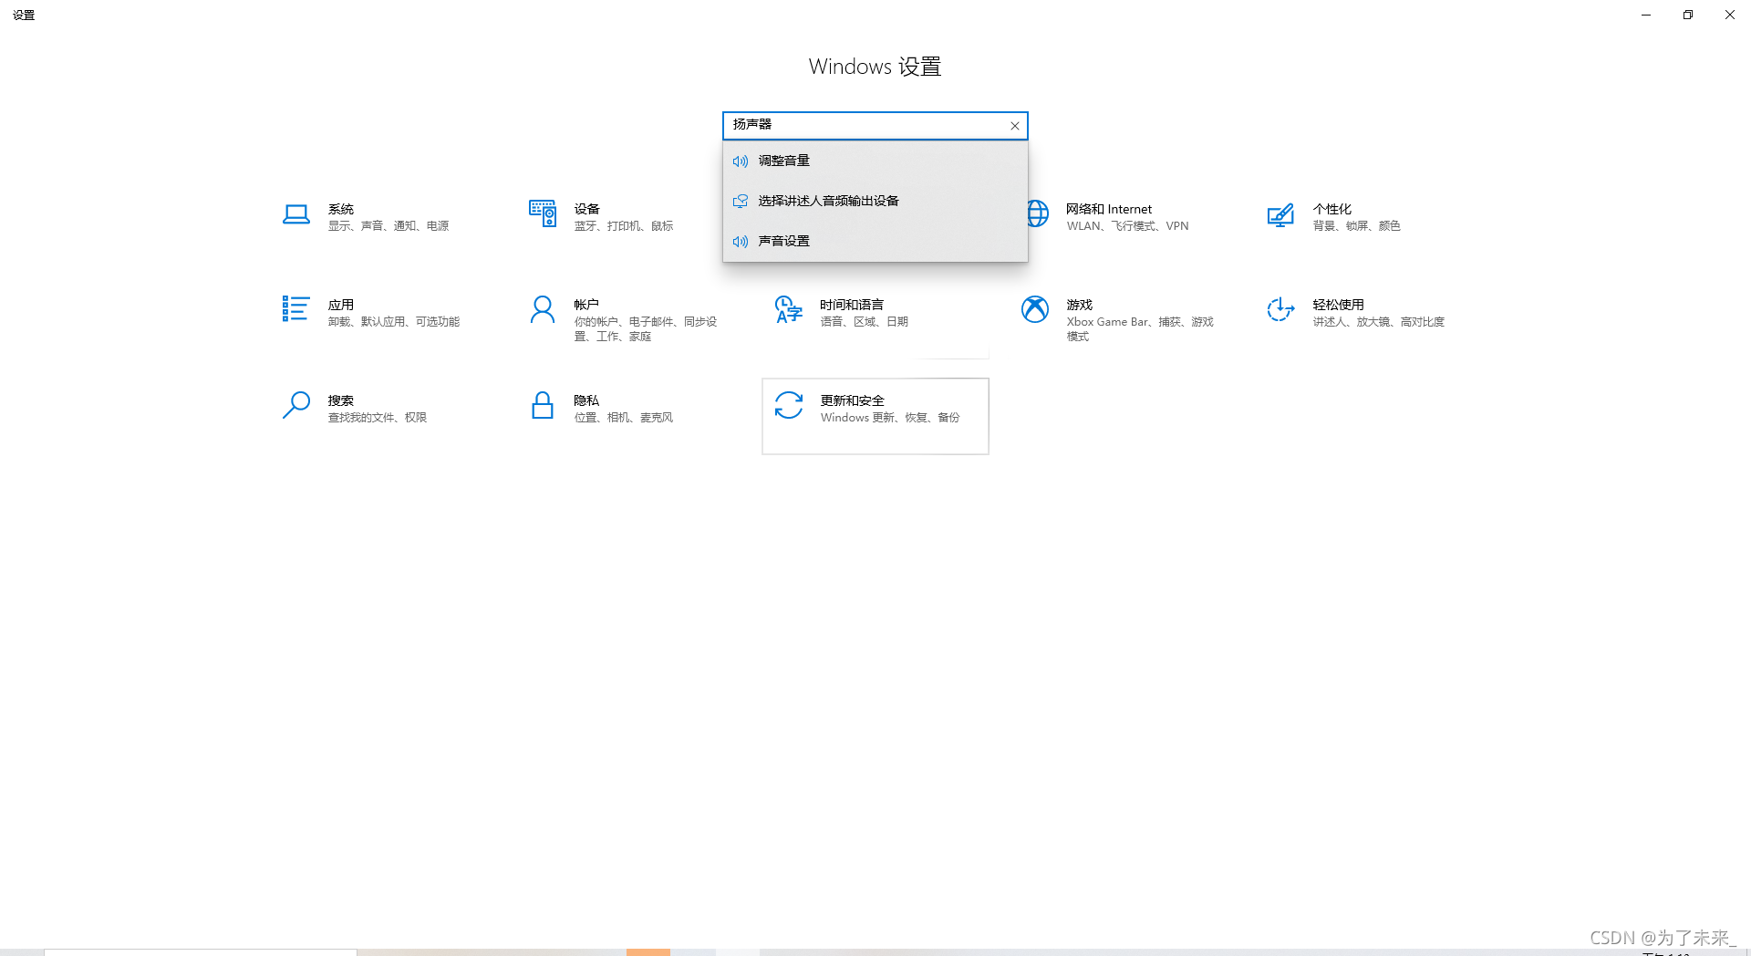Screen dimensions: 1751x956
Task: Click the 卸载、默认应用、可选功能 description
Action: point(394,322)
